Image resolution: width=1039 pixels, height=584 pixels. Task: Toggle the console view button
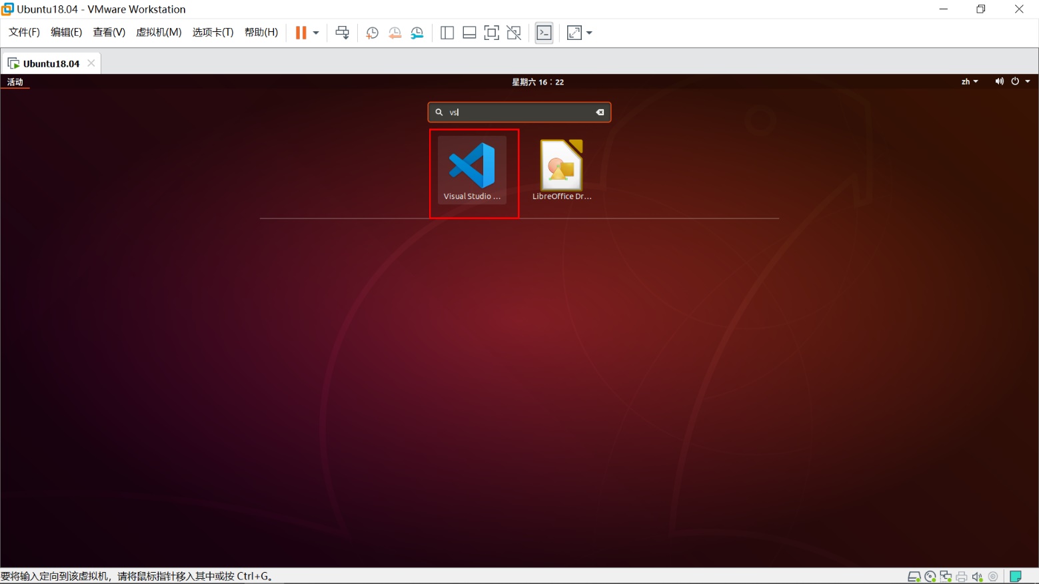[x=544, y=33]
